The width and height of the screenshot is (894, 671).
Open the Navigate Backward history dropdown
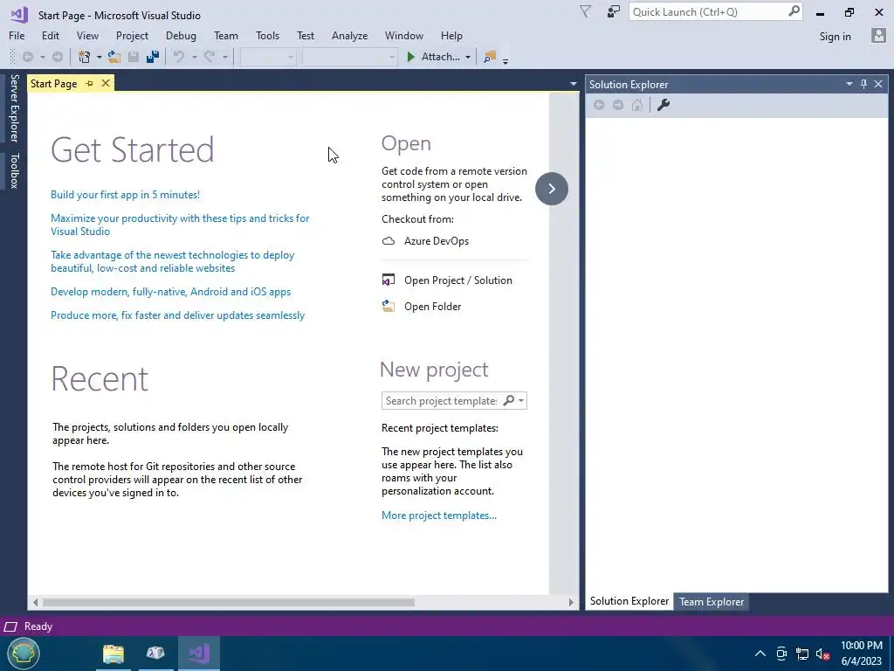tap(42, 57)
